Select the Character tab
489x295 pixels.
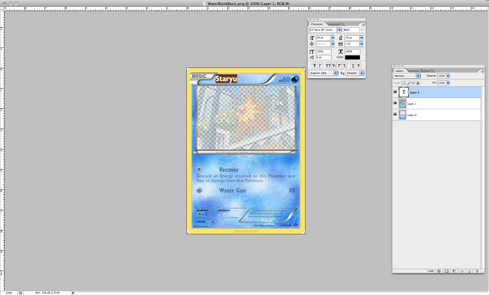(x=317, y=24)
